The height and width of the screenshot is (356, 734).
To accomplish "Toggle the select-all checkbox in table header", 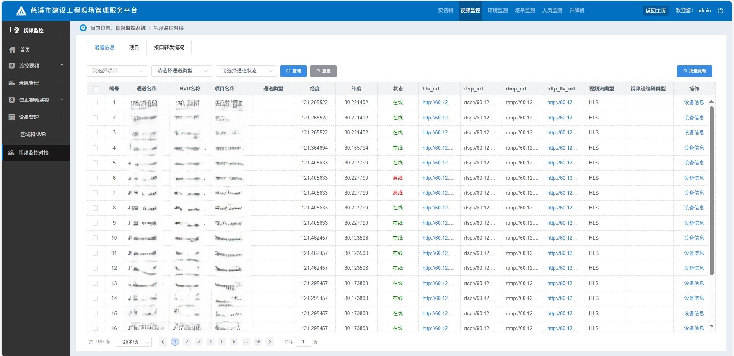I will point(96,89).
